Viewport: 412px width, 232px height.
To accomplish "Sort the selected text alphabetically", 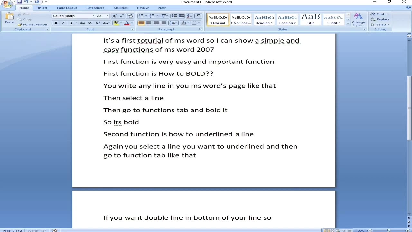I will (190, 16).
